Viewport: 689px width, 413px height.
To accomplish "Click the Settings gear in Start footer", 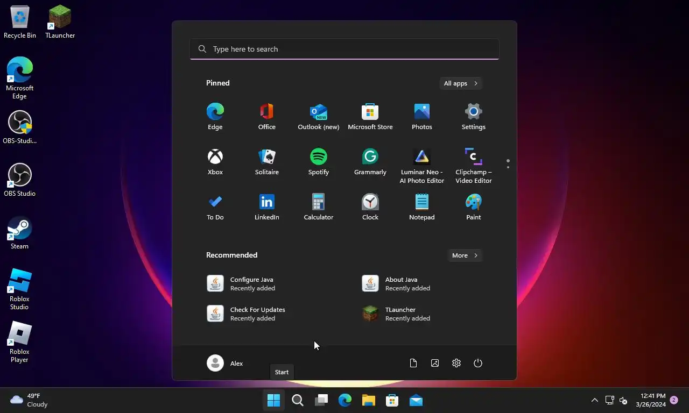I will (x=456, y=363).
